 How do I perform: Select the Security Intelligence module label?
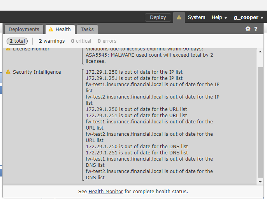(x=37, y=72)
